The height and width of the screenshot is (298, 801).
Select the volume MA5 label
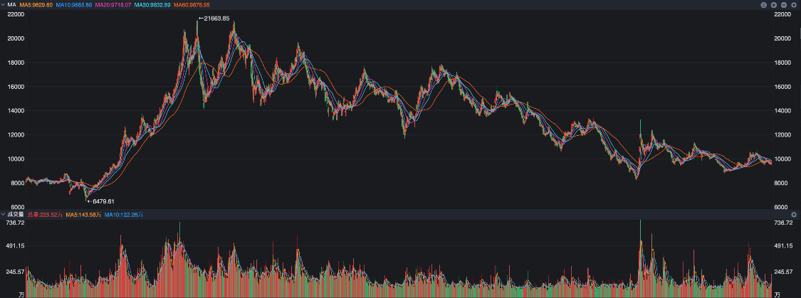coord(83,213)
